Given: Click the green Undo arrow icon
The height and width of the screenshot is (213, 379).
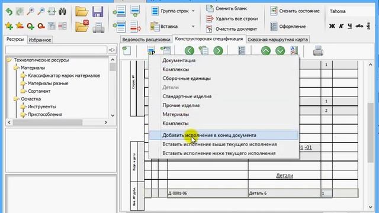Looking at the screenshot, I should tap(9, 11).
